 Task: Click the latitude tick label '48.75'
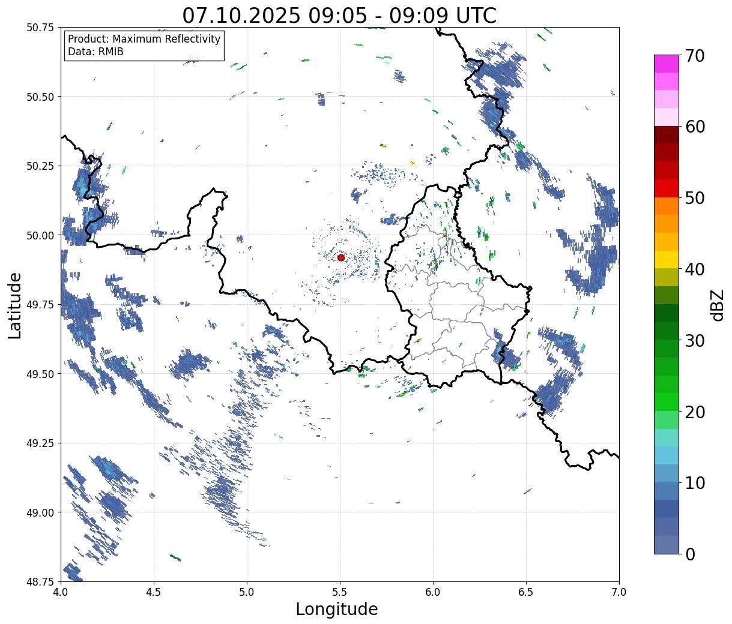point(40,581)
